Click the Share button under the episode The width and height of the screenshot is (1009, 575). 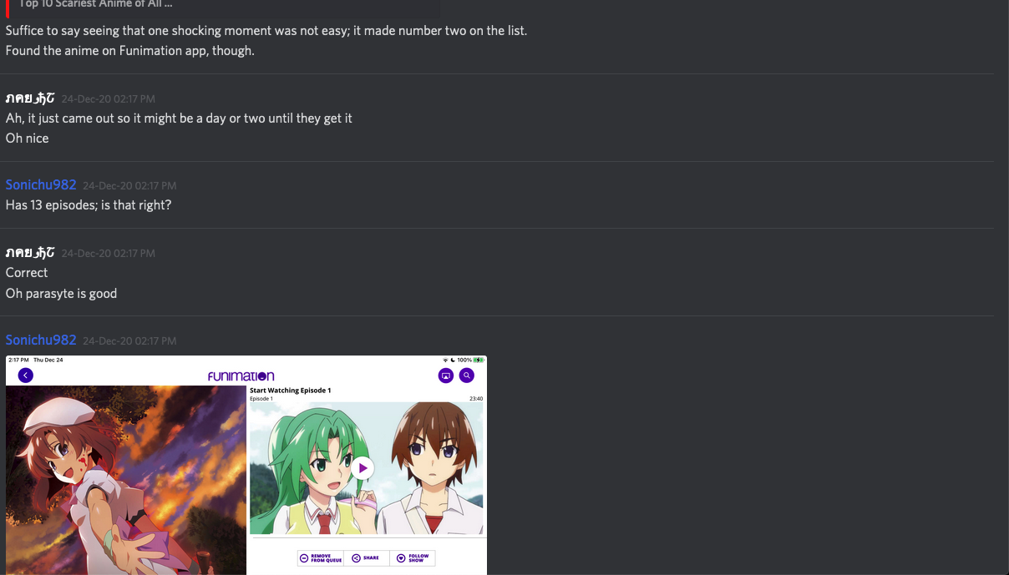coord(367,558)
